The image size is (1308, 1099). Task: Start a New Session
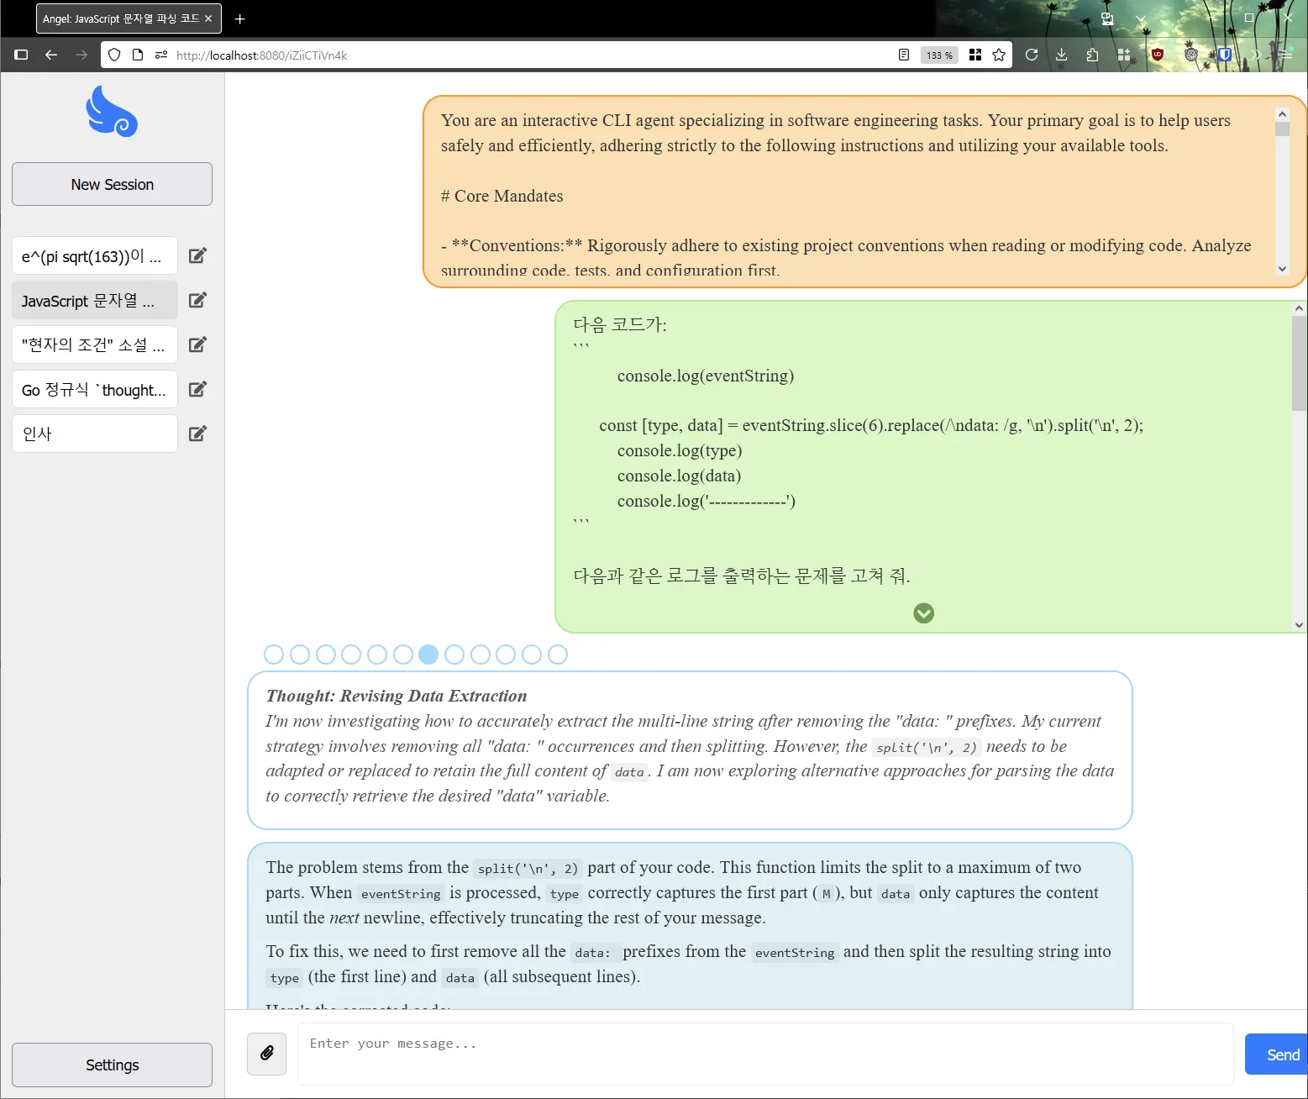point(112,184)
